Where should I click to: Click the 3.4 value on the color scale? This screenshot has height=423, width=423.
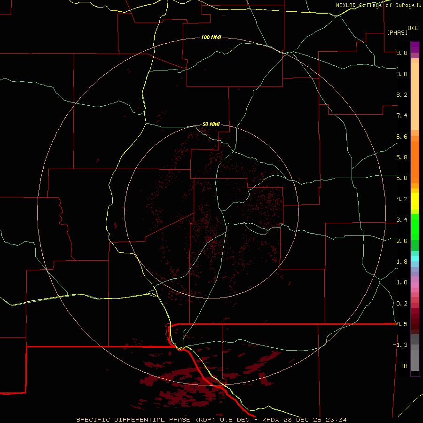point(402,220)
